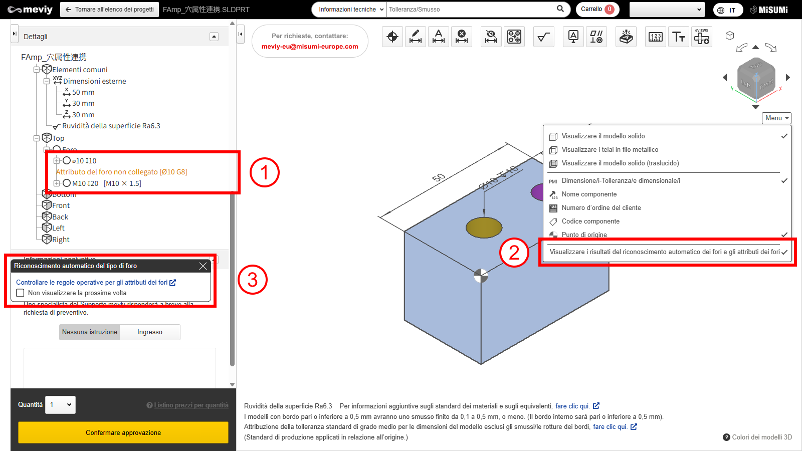Click the delete dimension tool icon
Viewport: 802px width, 451px height.
coord(462,37)
